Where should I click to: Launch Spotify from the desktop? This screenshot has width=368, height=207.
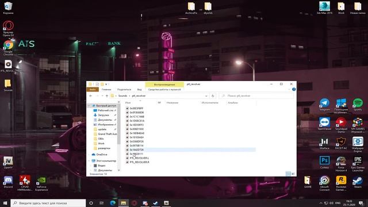pos(358,105)
